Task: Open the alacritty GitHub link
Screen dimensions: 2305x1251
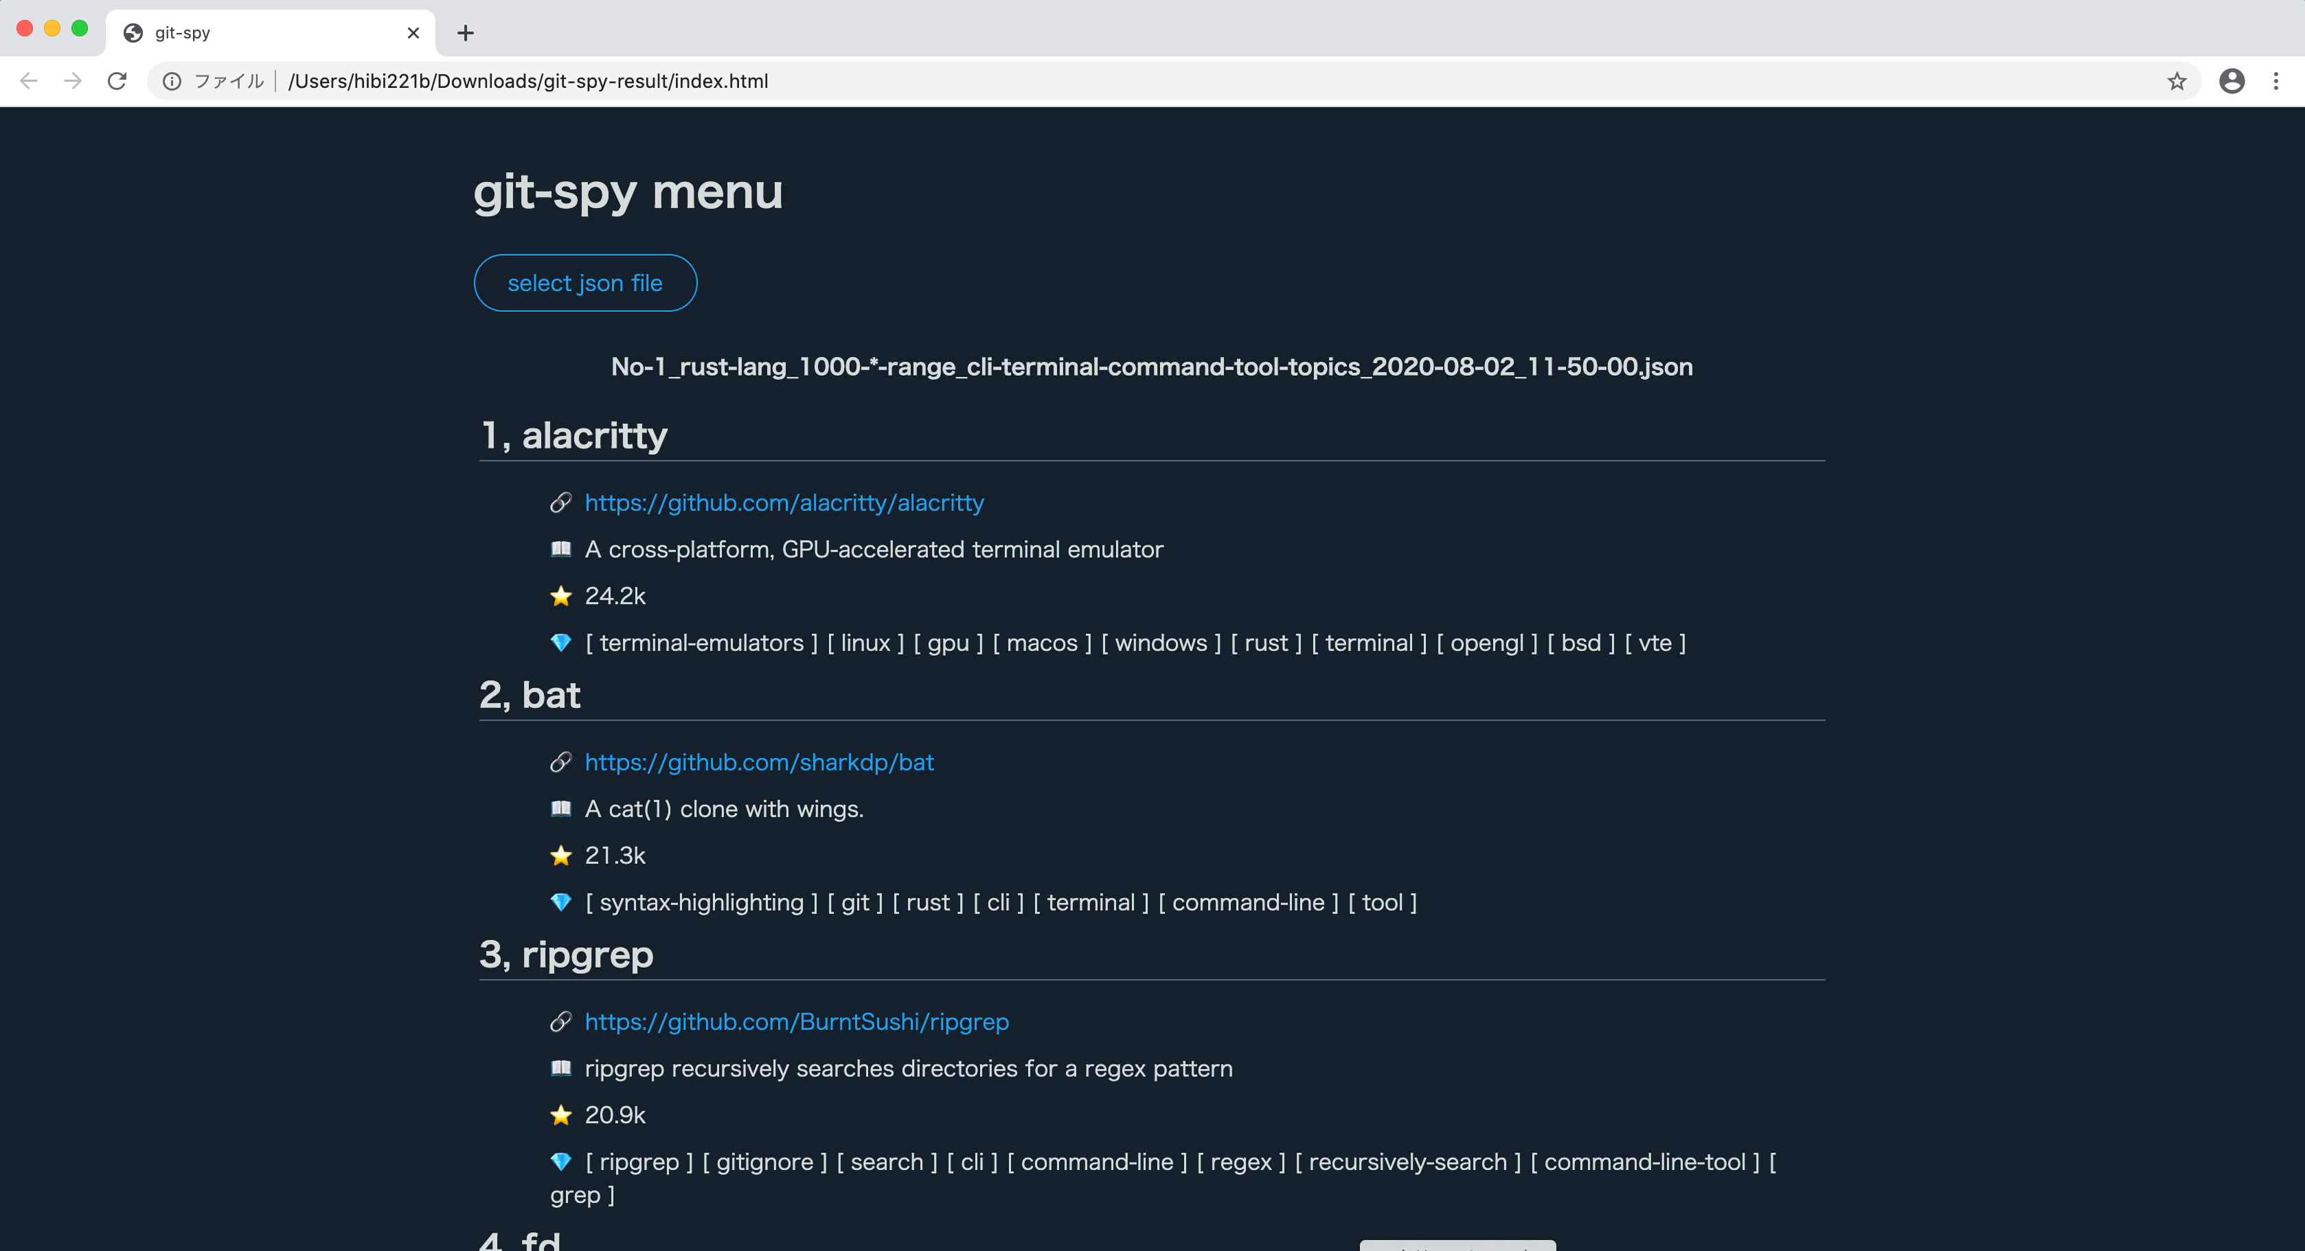Action: (x=784, y=503)
